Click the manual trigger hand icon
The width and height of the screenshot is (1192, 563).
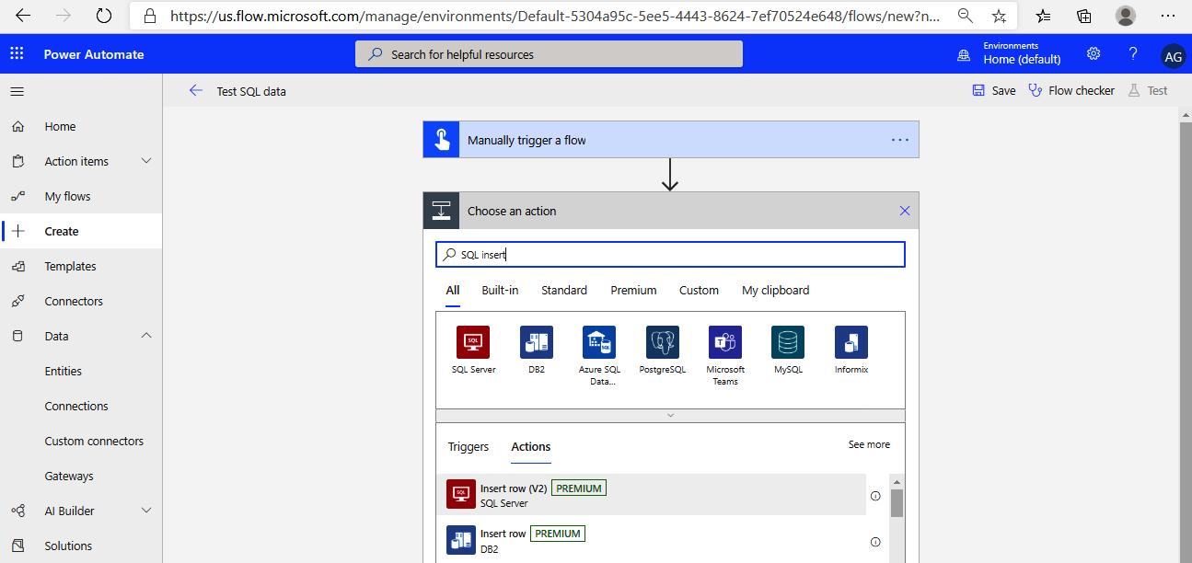tap(441, 140)
